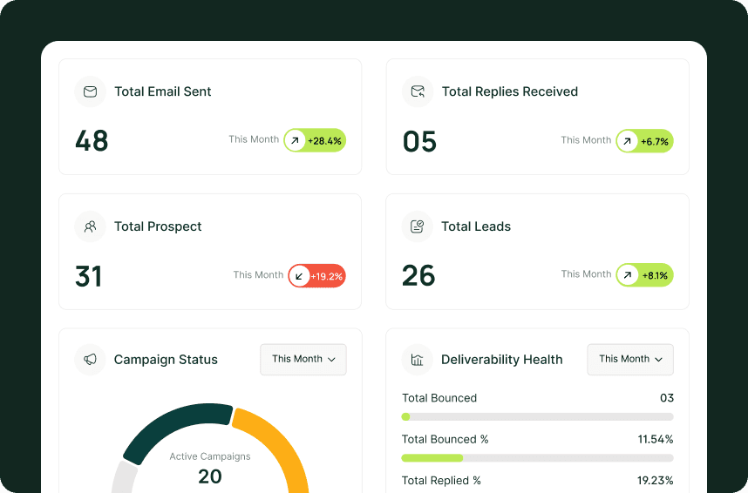Viewport: 748px width, 493px height.
Task: Click This Month label in Total Leads card
Action: click(587, 274)
